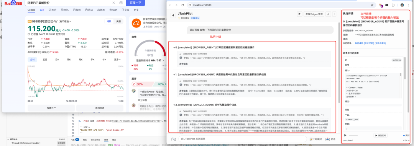Viewport: 414px width, 146px height.
Task: Go forward in the Chrome browser
Action: click(x=176, y=5)
